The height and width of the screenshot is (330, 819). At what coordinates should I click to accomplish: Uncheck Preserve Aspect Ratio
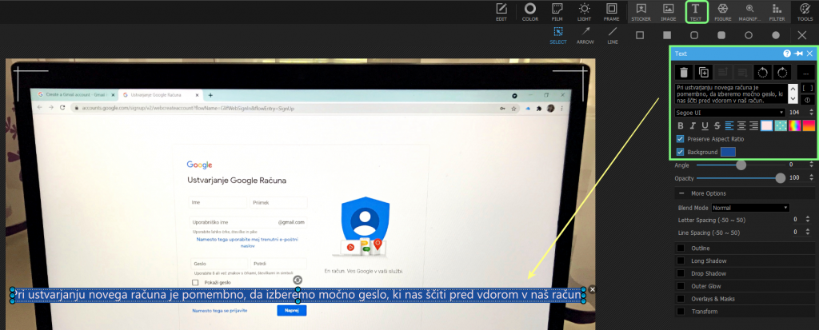680,139
